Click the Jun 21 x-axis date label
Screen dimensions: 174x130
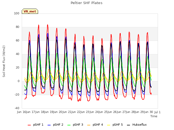(67, 112)
